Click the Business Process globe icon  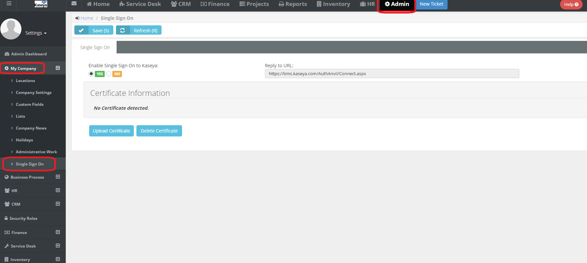coord(7,177)
